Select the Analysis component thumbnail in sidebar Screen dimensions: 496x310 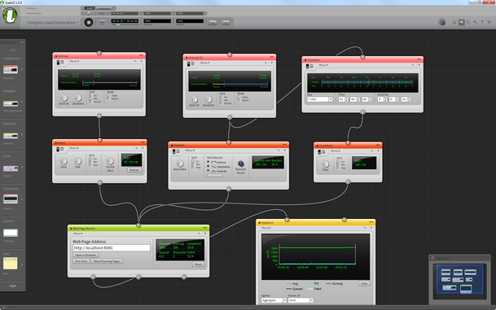pyautogui.click(x=11, y=136)
